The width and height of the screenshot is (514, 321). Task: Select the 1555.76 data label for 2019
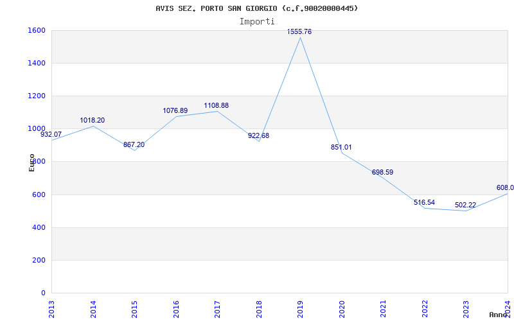click(x=299, y=31)
